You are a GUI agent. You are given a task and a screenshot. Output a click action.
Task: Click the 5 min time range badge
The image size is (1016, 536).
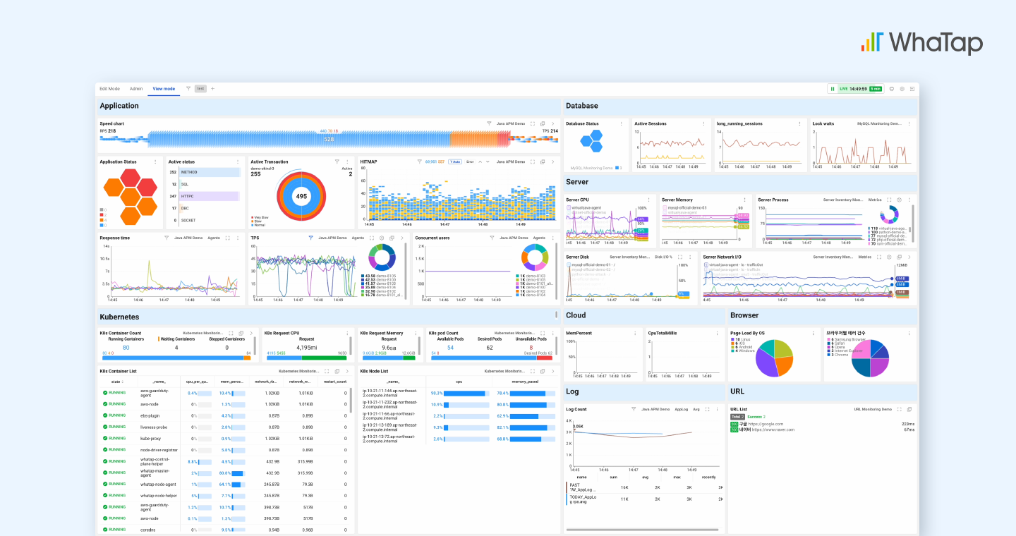coord(875,89)
